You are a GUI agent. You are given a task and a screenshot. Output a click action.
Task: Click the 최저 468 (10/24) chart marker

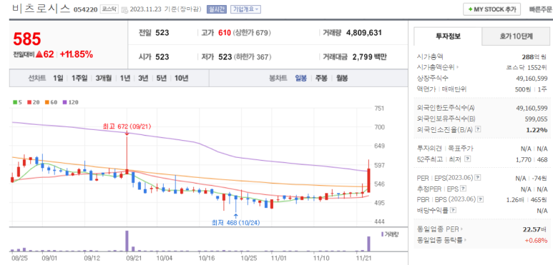[x=236, y=222]
